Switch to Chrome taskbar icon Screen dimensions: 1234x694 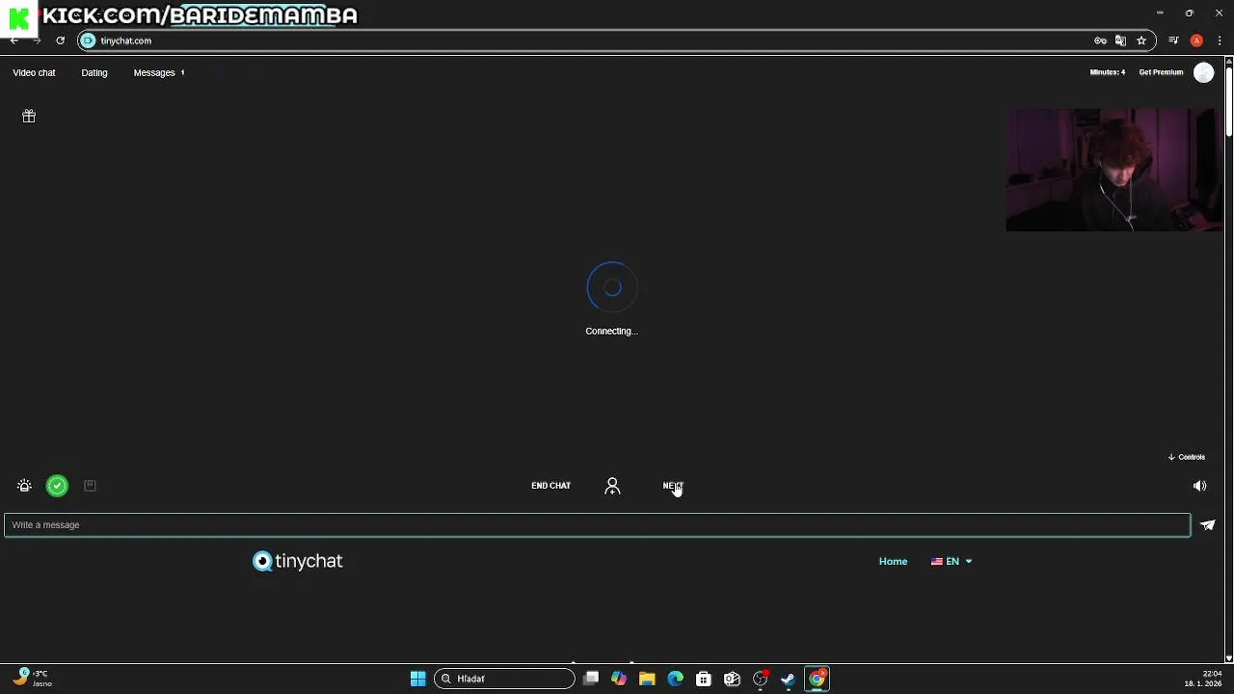pos(817,679)
